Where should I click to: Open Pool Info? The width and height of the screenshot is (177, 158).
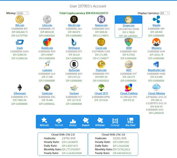(59, 122)
